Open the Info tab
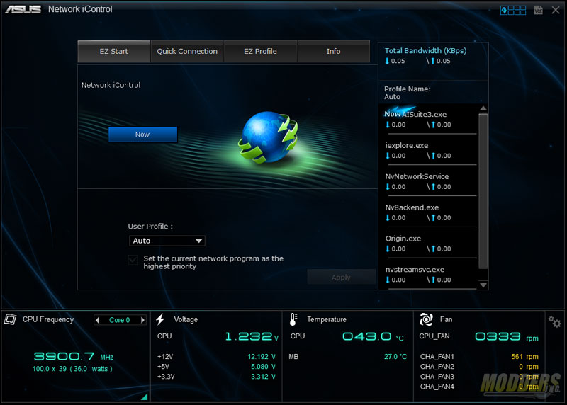Image resolution: width=567 pixels, height=405 pixels. (x=333, y=51)
